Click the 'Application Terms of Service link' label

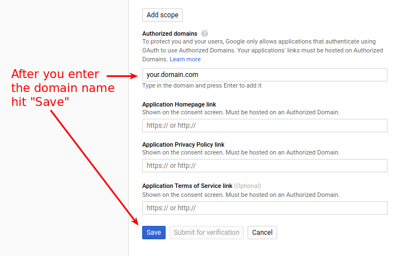(x=187, y=186)
